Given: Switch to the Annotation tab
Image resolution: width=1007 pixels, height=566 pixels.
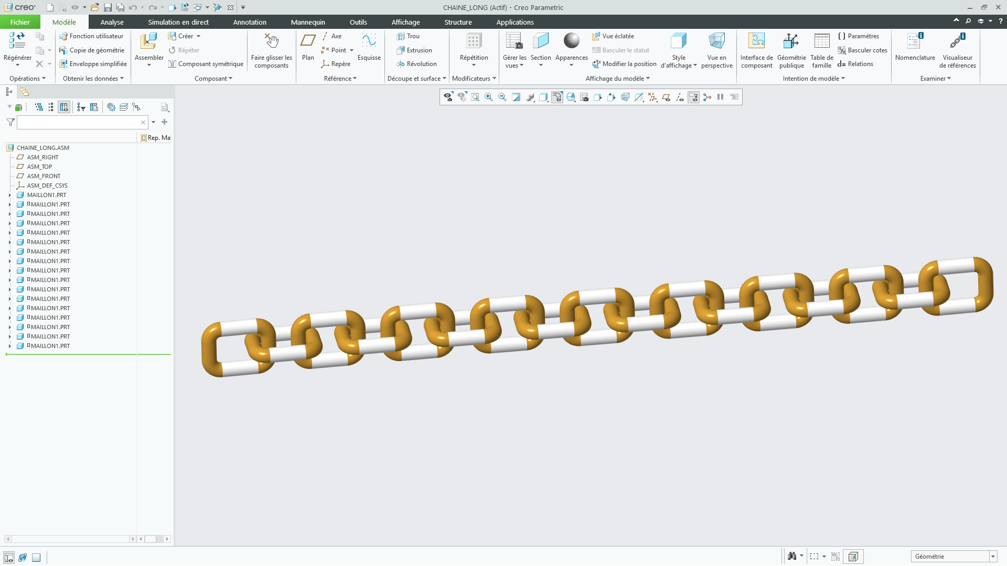Looking at the screenshot, I should tap(250, 22).
